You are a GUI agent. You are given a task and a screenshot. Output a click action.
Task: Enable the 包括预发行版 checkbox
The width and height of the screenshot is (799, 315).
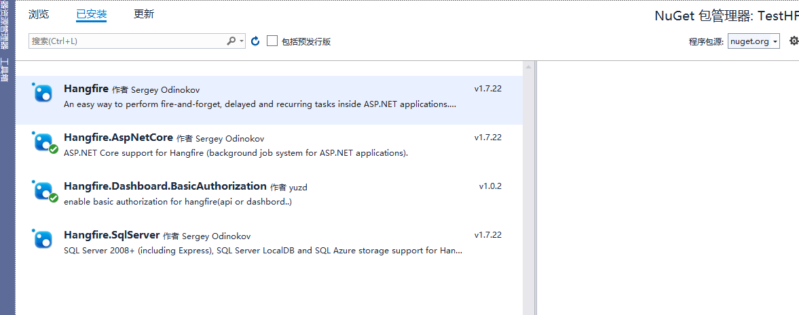coord(272,41)
